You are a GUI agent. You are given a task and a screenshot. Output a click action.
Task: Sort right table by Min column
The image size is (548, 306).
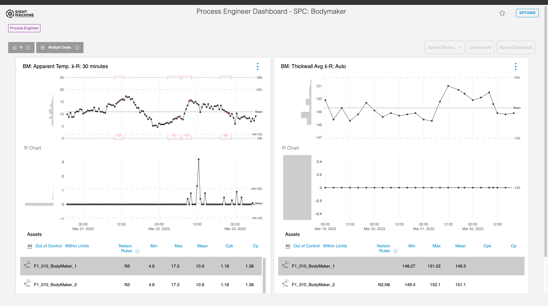click(x=412, y=246)
